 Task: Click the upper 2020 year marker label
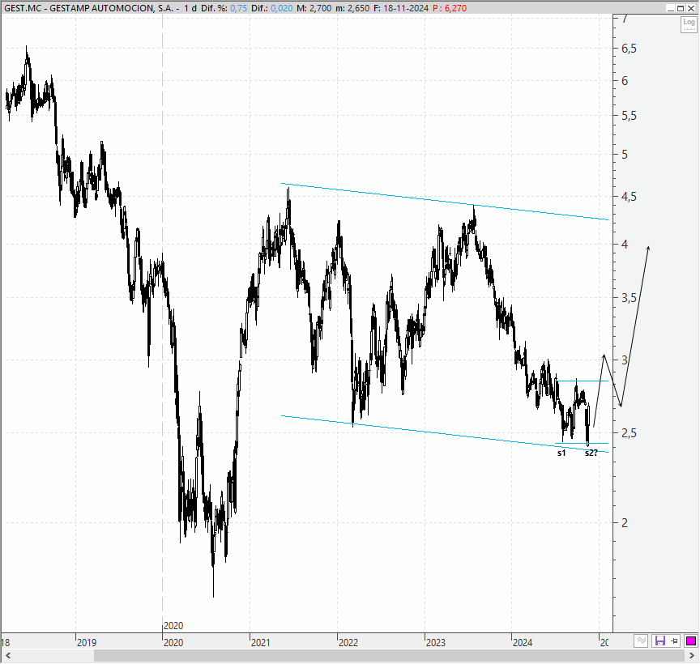click(173, 626)
